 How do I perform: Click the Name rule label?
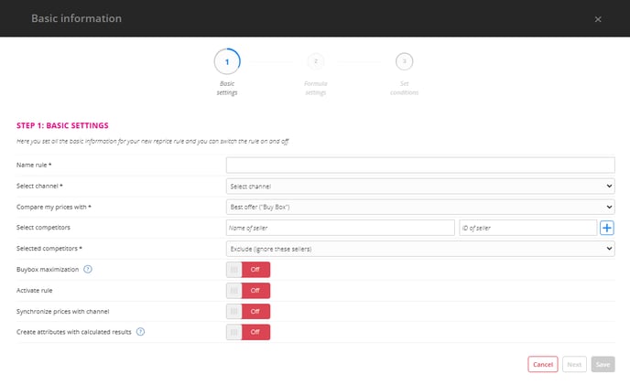pos(34,165)
